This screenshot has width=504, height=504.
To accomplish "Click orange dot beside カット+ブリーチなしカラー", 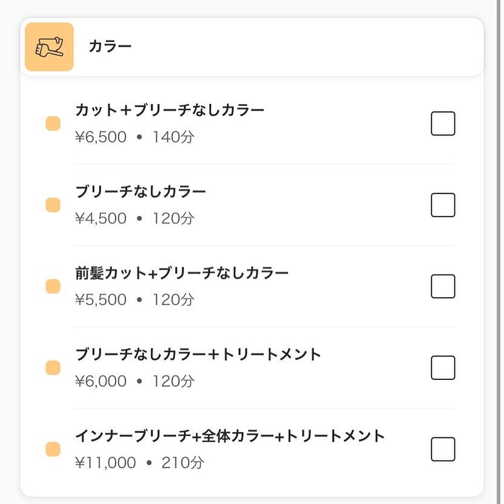I will tap(53, 123).
